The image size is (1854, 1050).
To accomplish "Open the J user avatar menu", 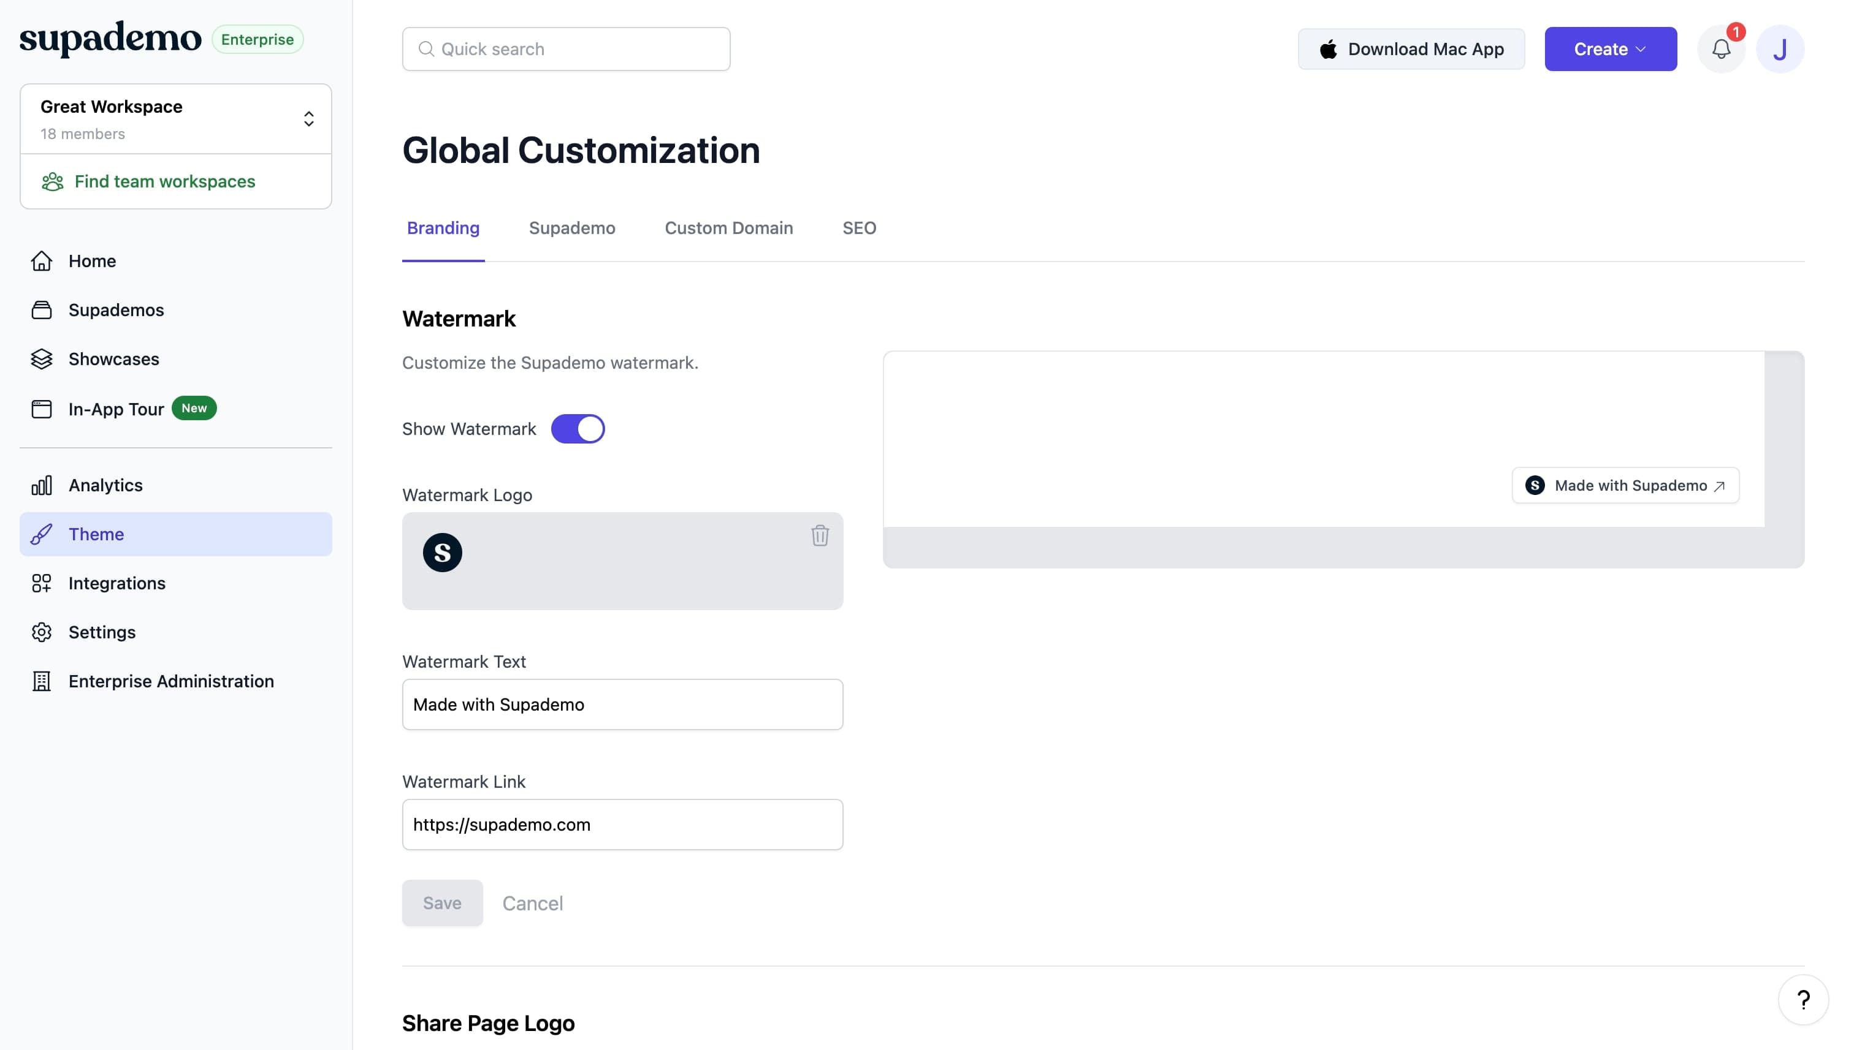I will pos(1780,49).
